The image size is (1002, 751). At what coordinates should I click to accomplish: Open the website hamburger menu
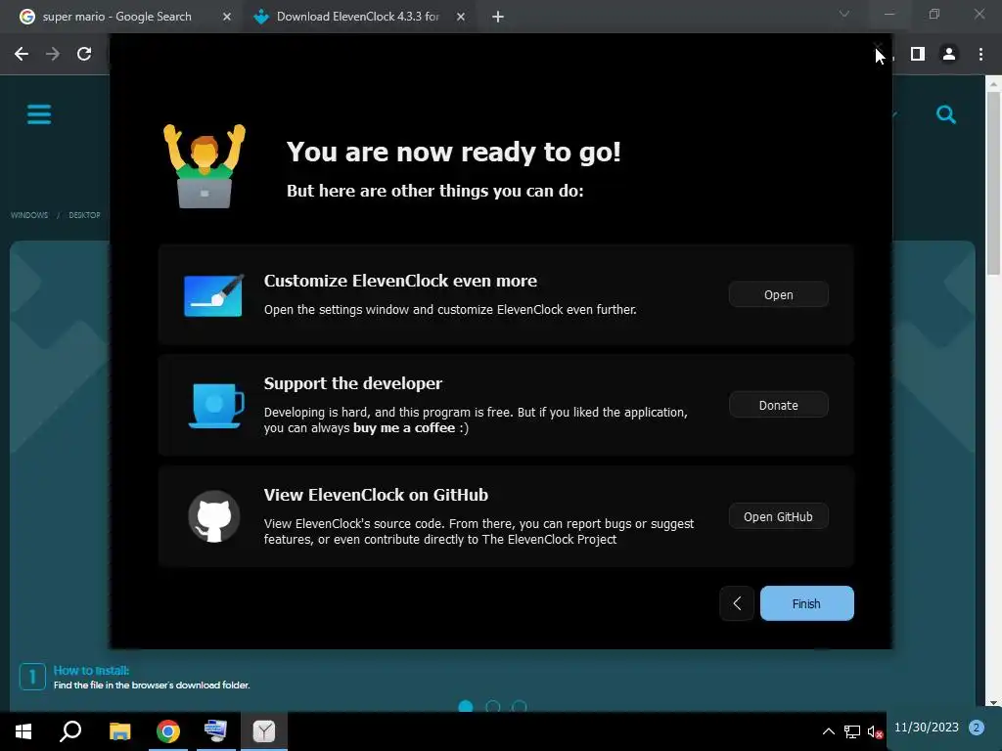pyautogui.click(x=39, y=115)
